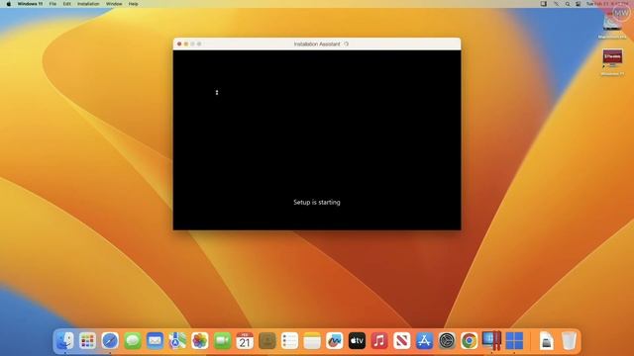Viewport: 634px width, 356px height.
Task: Open Spotlight search in the menu bar
Action: (x=568, y=4)
